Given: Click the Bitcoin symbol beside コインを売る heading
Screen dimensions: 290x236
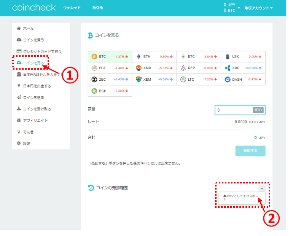Looking at the screenshot, I should point(90,35).
